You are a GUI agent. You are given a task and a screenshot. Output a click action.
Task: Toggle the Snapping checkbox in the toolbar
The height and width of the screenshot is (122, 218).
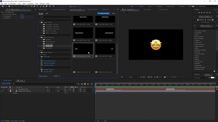(x=71, y=6)
